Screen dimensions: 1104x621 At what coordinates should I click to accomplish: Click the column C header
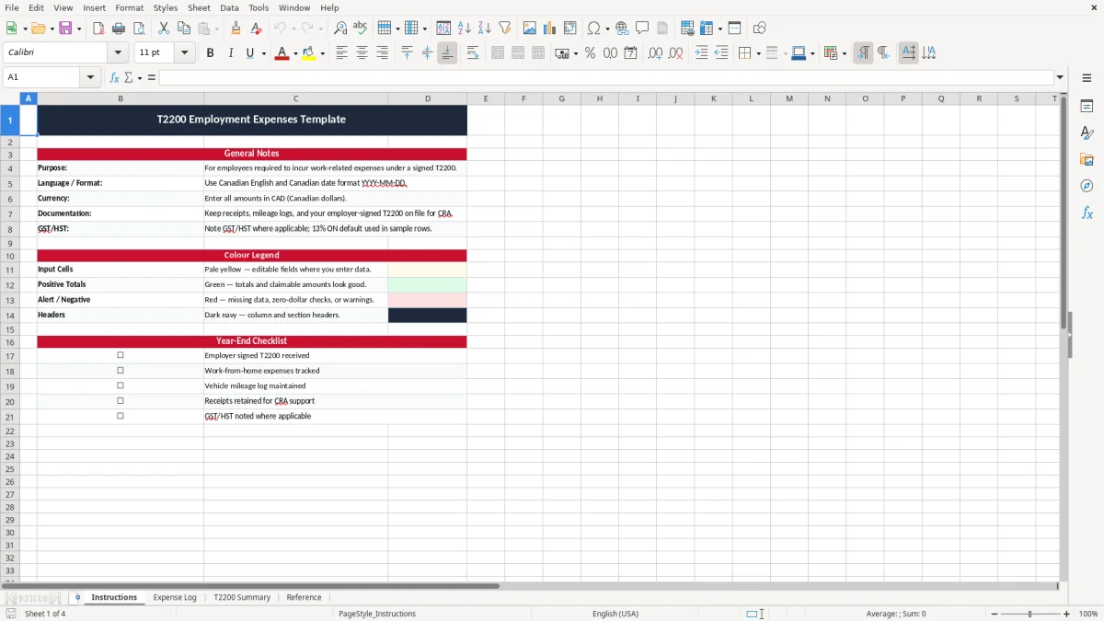tap(295, 98)
